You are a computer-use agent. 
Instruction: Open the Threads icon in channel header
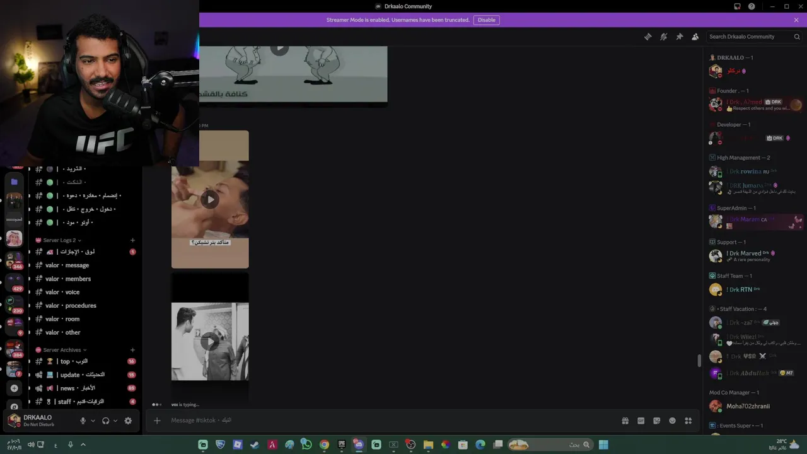647,37
